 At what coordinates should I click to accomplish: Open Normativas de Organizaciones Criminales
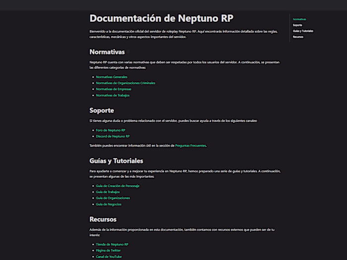[125, 83]
